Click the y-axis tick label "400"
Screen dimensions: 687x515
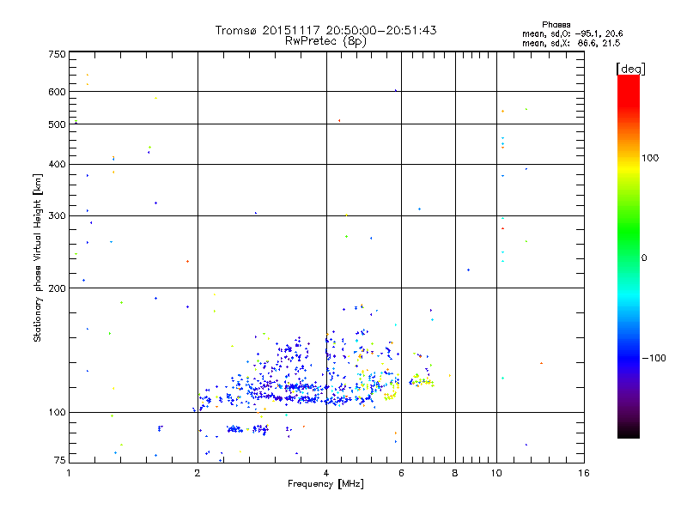pyautogui.click(x=57, y=165)
